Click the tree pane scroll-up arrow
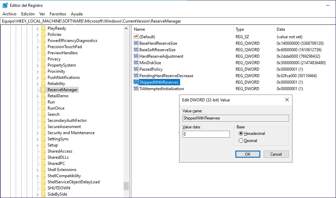This screenshot has height=198, width=336. click(126, 28)
